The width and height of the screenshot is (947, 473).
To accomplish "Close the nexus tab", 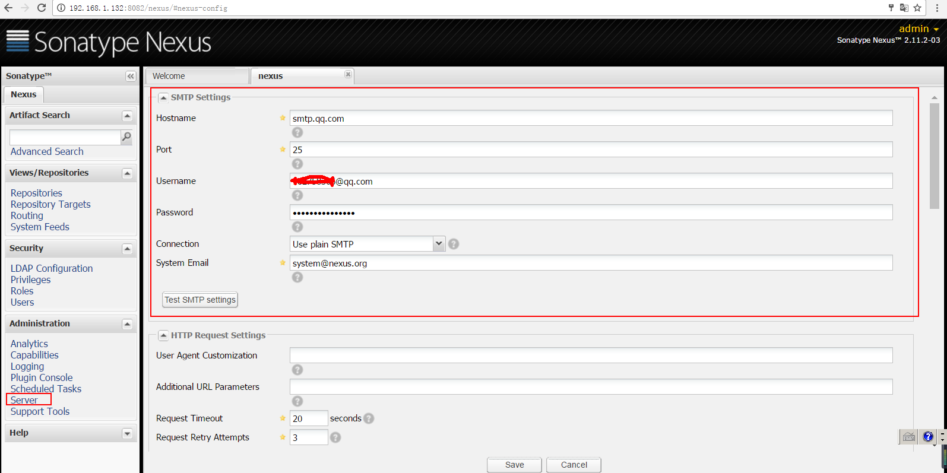I will [x=348, y=74].
